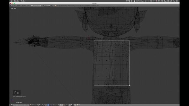Click the Back to Previous button
Image resolution: width=189 pixels, height=106 pixels.
[36, 6]
